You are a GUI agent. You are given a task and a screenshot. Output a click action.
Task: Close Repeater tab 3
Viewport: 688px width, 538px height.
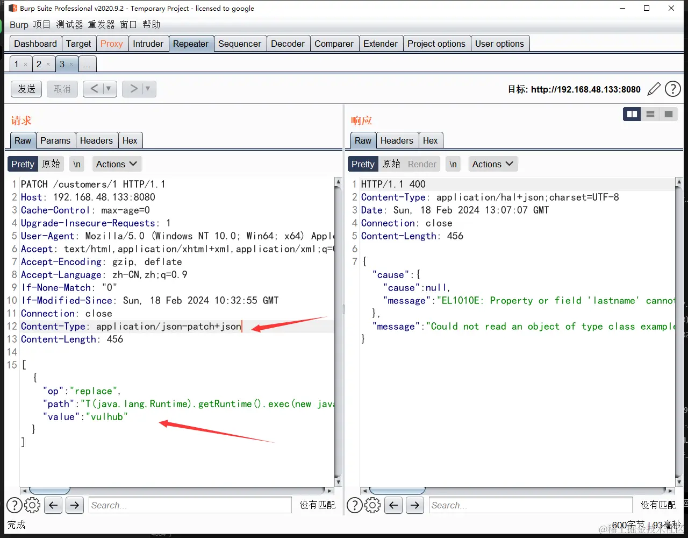71,65
